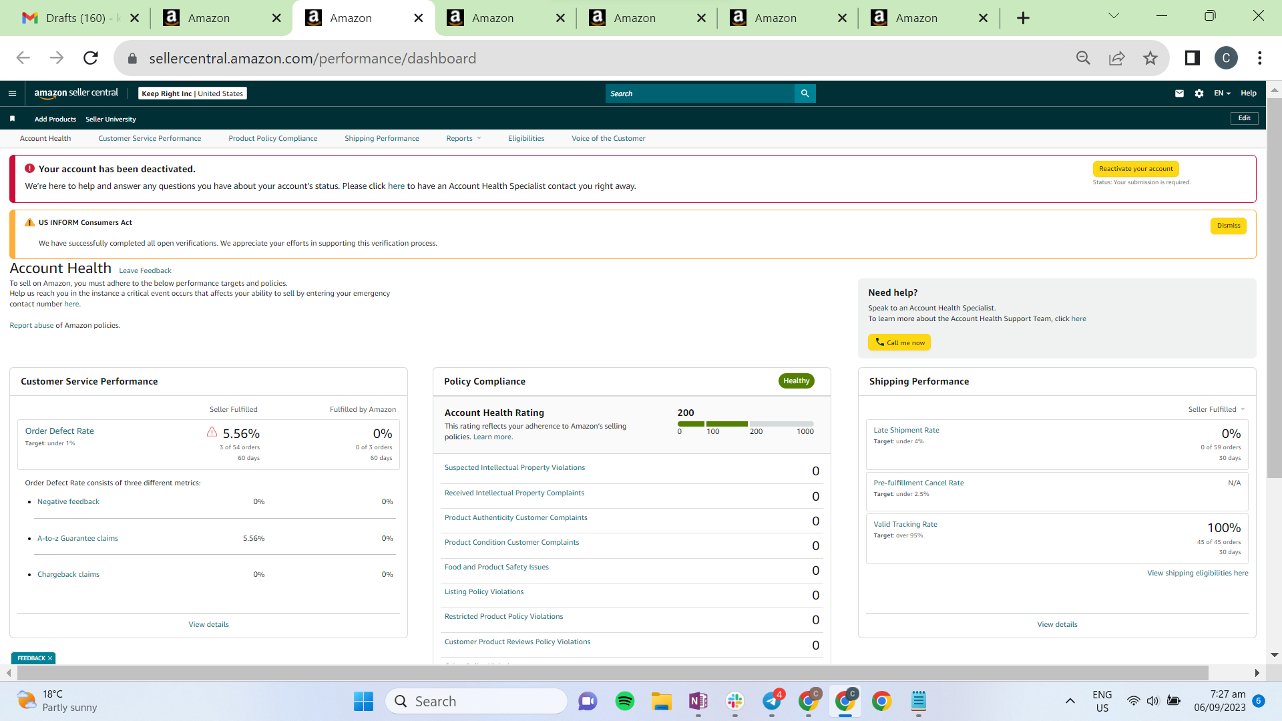Open A-to-z Guarantee claims link
The image size is (1282, 721).
(77, 539)
